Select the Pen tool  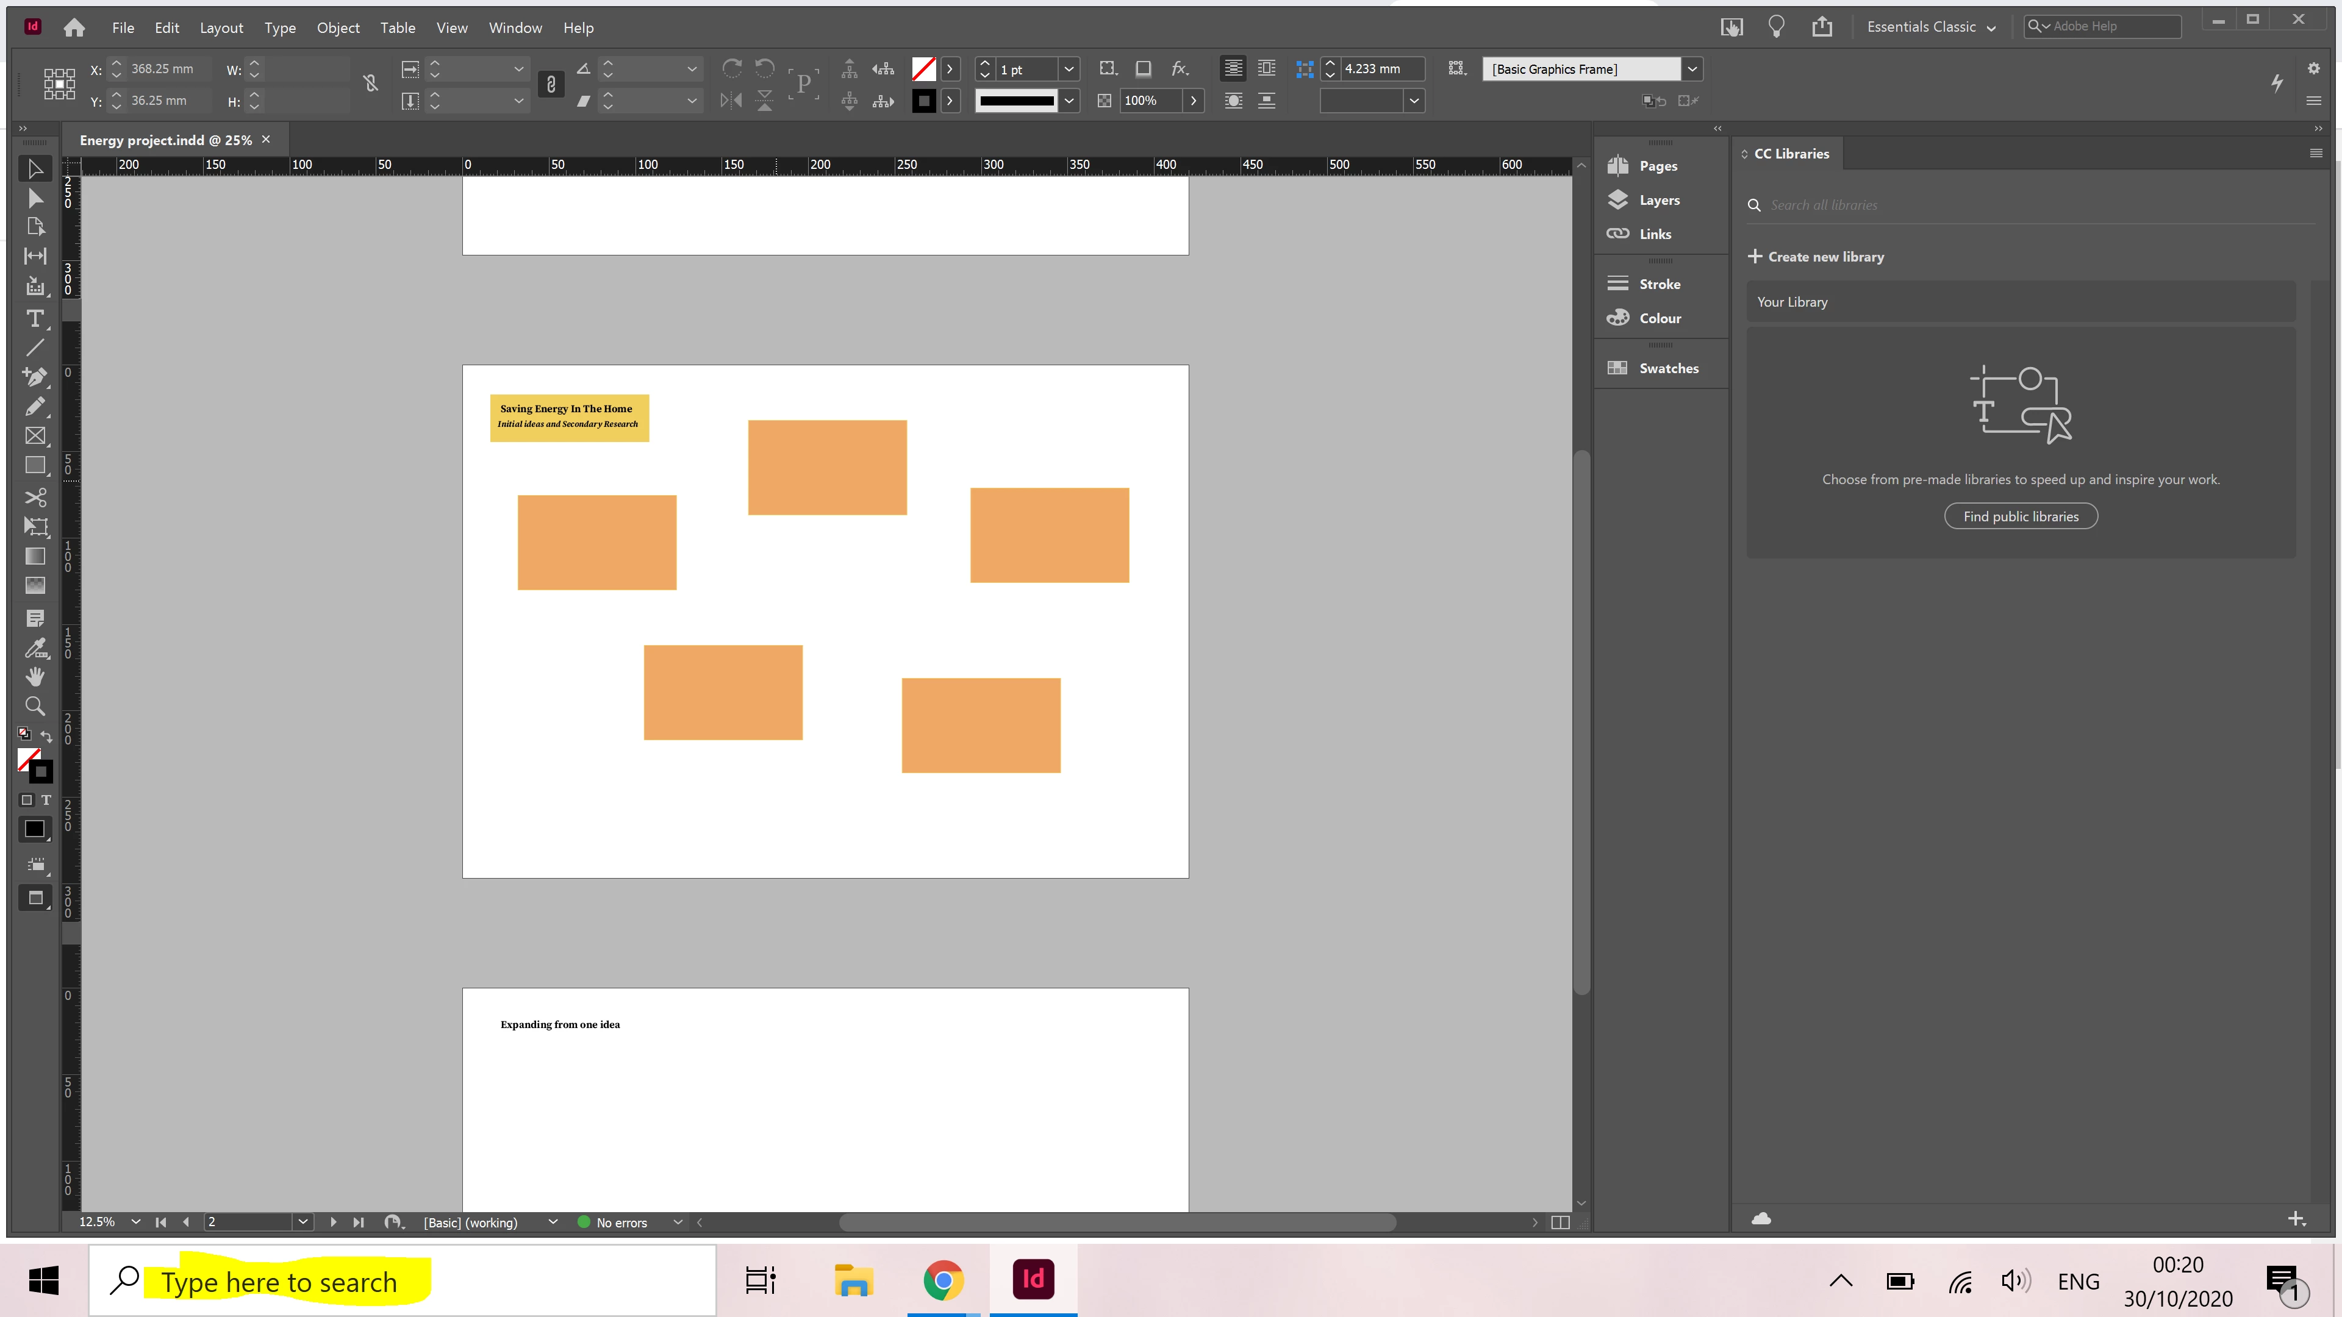pyautogui.click(x=35, y=376)
